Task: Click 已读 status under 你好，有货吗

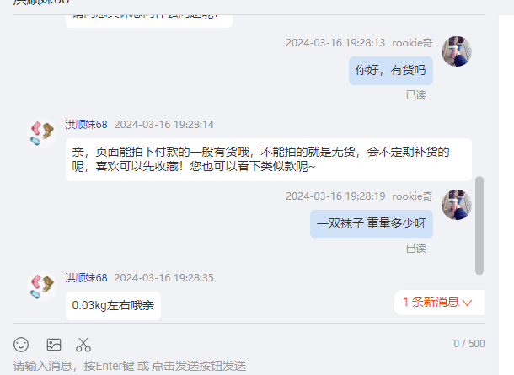Action: coord(416,95)
